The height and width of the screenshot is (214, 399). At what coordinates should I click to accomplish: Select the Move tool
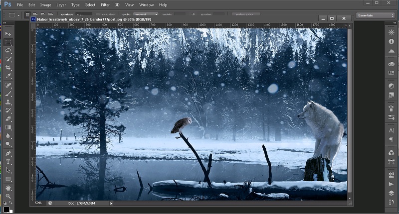point(8,33)
